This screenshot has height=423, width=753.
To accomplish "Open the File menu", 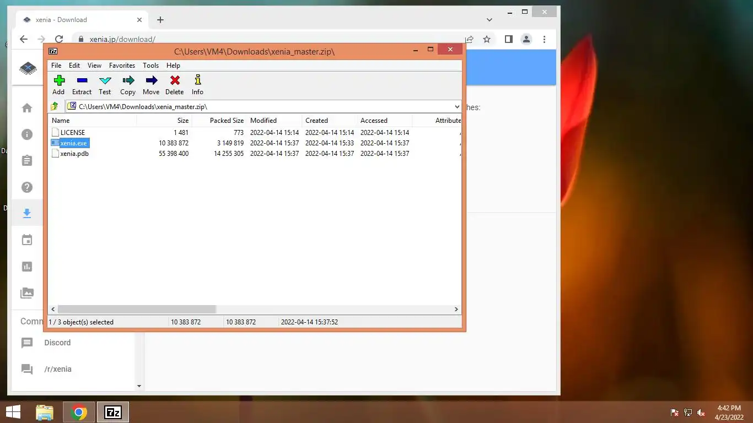I will pyautogui.click(x=56, y=65).
